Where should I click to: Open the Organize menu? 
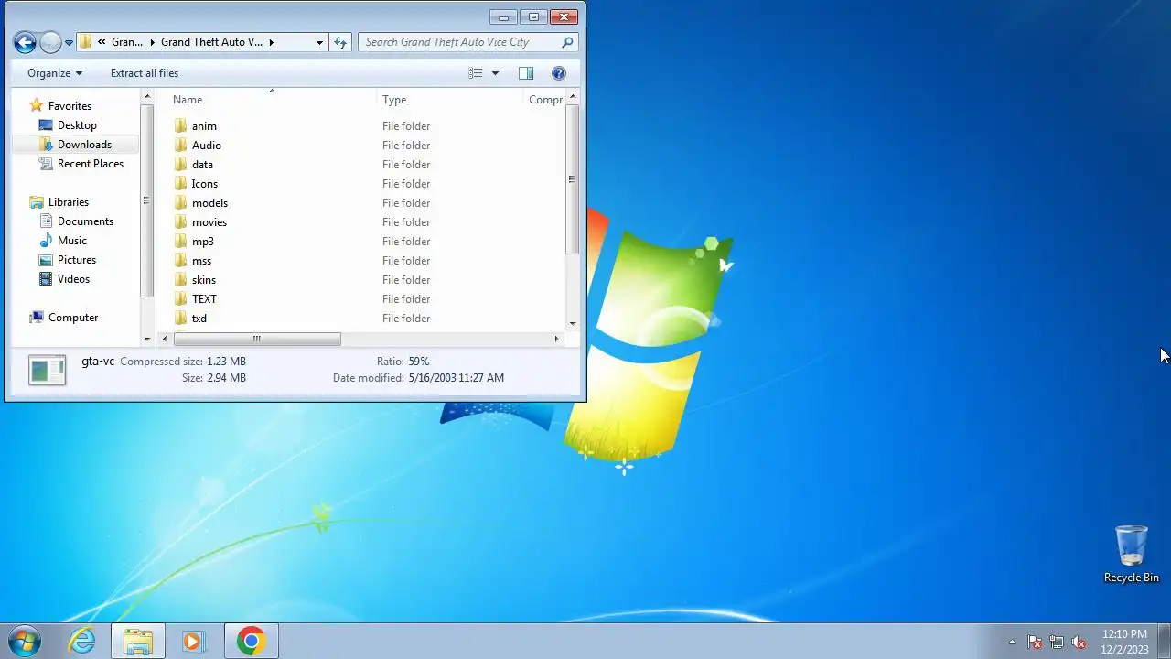pyautogui.click(x=55, y=73)
